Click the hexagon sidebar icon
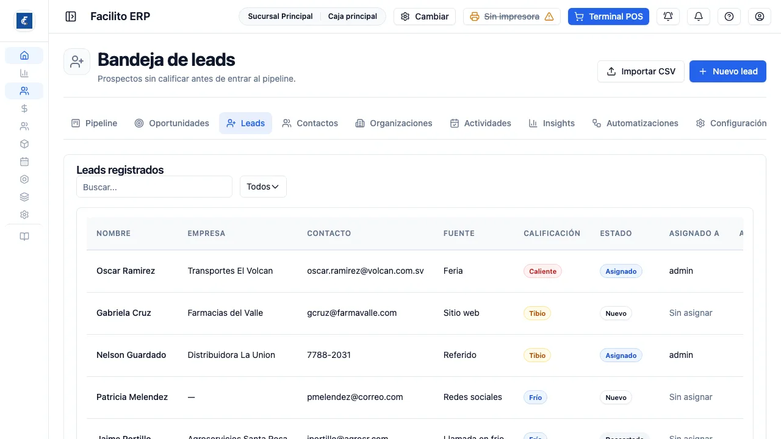Image resolution: width=781 pixels, height=439 pixels. pos(24,179)
